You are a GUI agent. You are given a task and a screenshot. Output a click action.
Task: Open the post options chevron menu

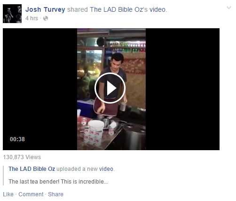(x=229, y=8)
